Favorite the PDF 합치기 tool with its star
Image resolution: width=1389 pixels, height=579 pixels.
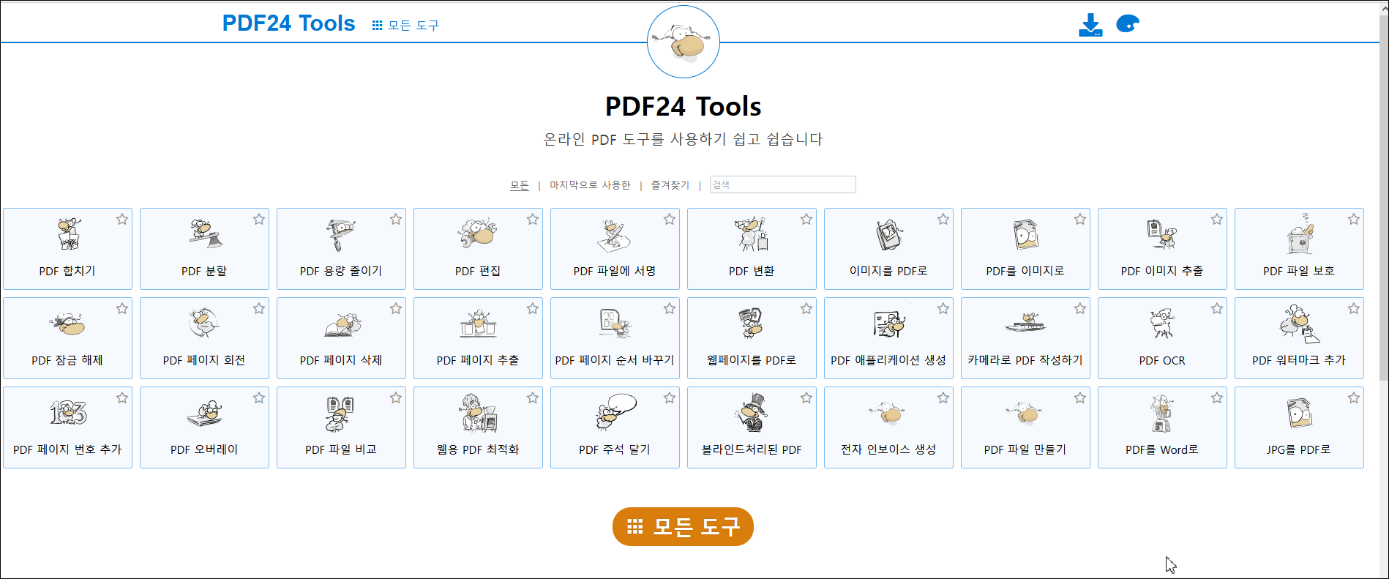[122, 219]
